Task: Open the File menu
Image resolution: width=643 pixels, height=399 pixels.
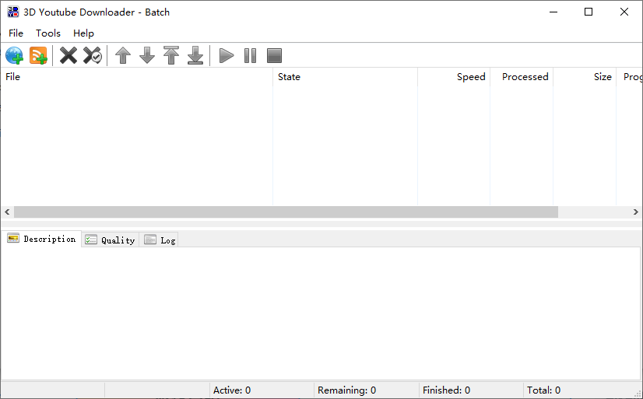Action: point(16,33)
